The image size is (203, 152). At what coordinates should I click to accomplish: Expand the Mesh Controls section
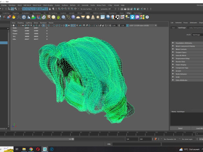coord(187,49)
